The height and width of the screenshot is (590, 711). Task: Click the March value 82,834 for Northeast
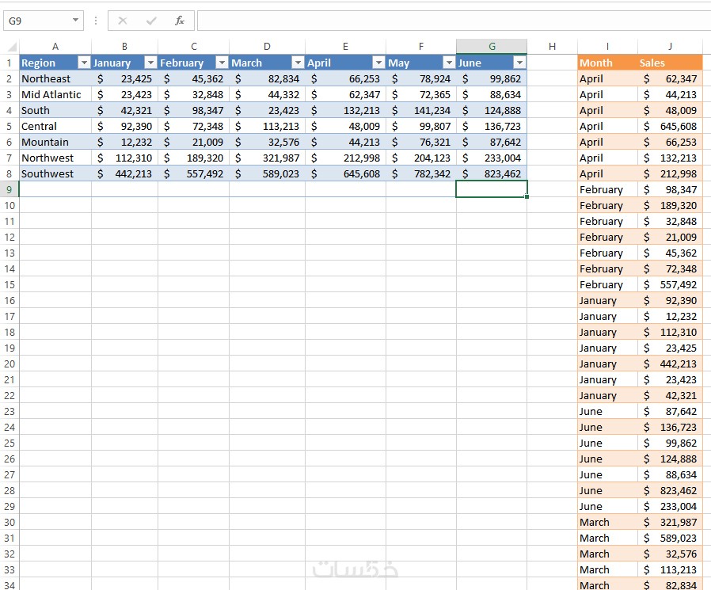(x=267, y=78)
